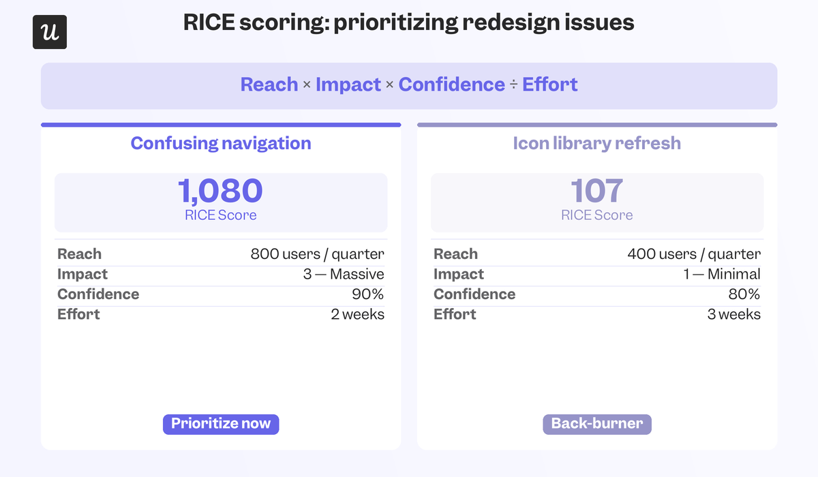
Task: Click the 1 — Minimal impact value
Action: pyautogui.click(x=721, y=275)
